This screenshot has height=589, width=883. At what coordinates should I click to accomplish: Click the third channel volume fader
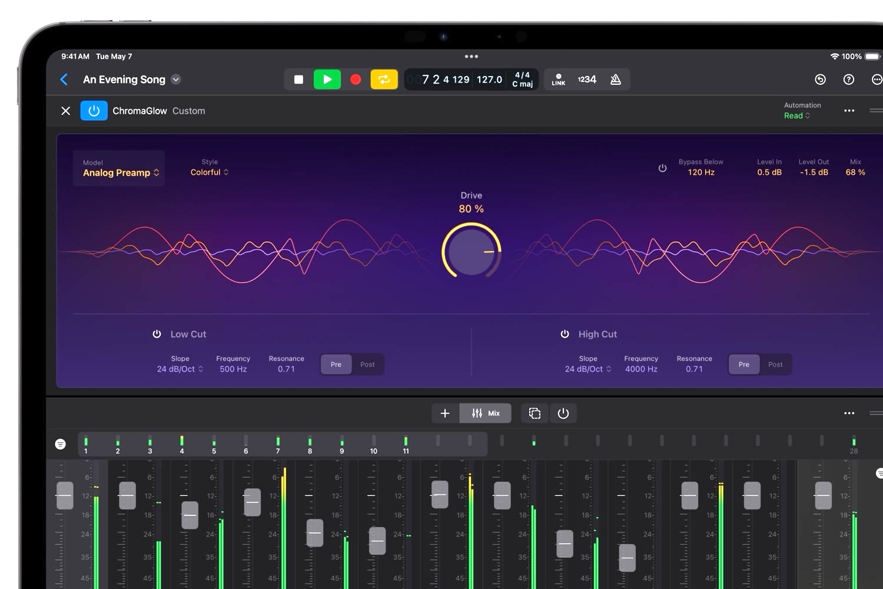coord(190,515)
